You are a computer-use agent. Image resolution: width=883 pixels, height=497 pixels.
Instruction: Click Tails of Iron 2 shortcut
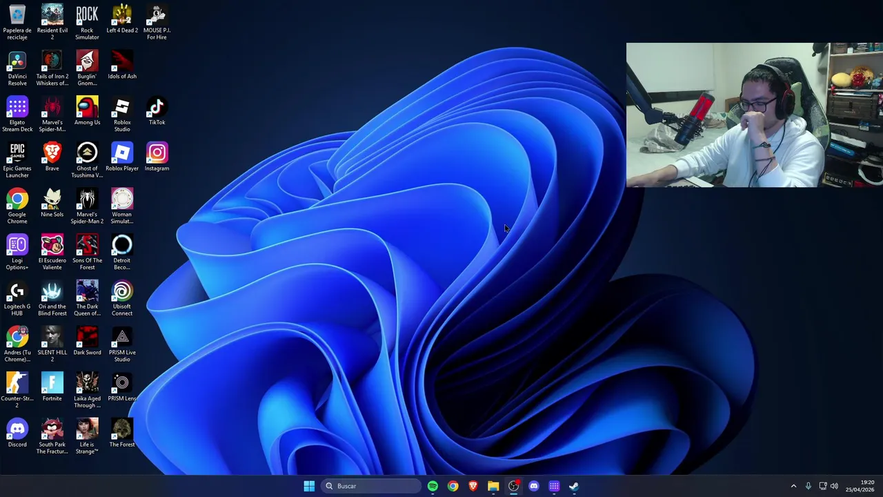pos(52,68)
